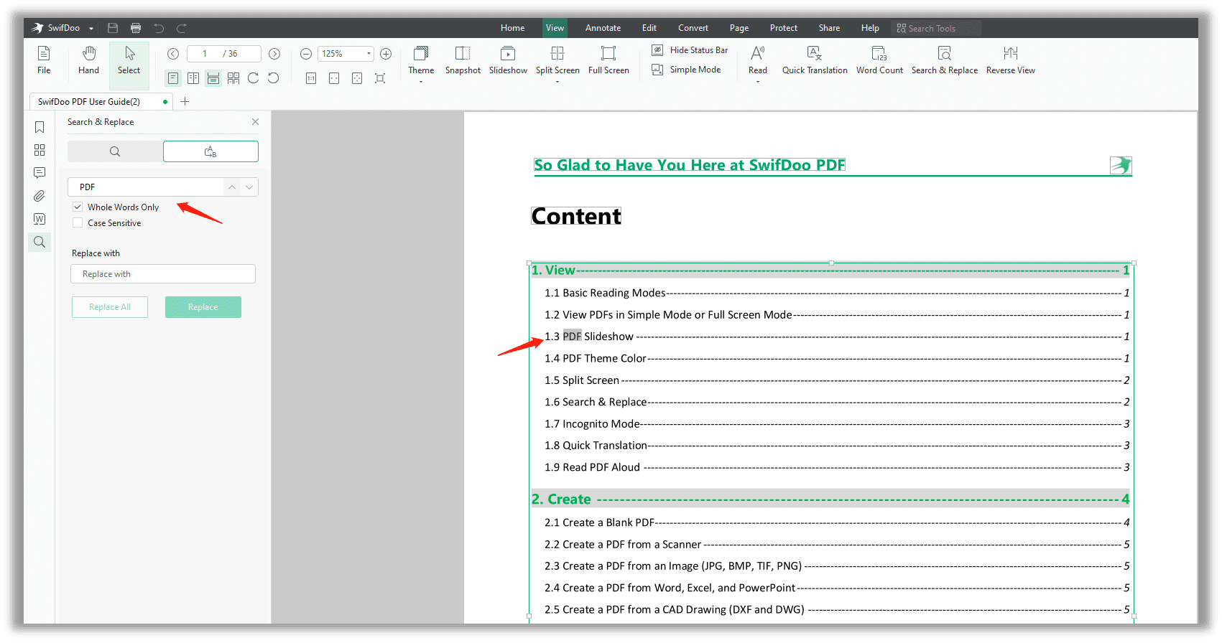Jump to previous search result chevron
Screen dimensions: 1222x643
tap(231, 187)
